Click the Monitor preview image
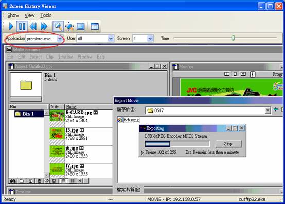Screen dimensions: 285x204 point(231,87)
